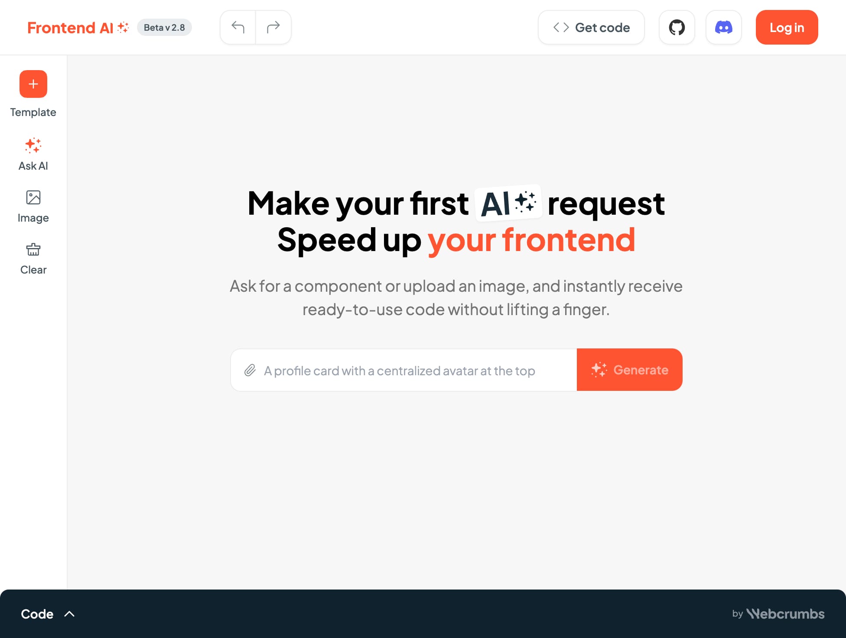Click Webcrumbs branding link bottom right
This screenshot has width=846, height=638.
778,613
